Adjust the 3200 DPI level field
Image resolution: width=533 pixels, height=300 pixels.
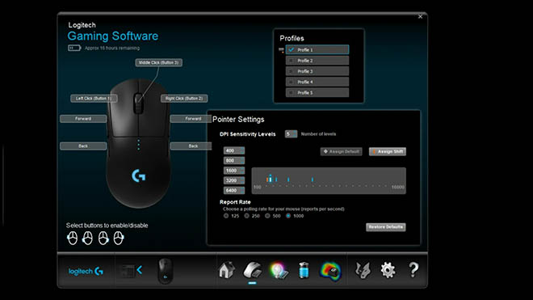pos(234,180)
